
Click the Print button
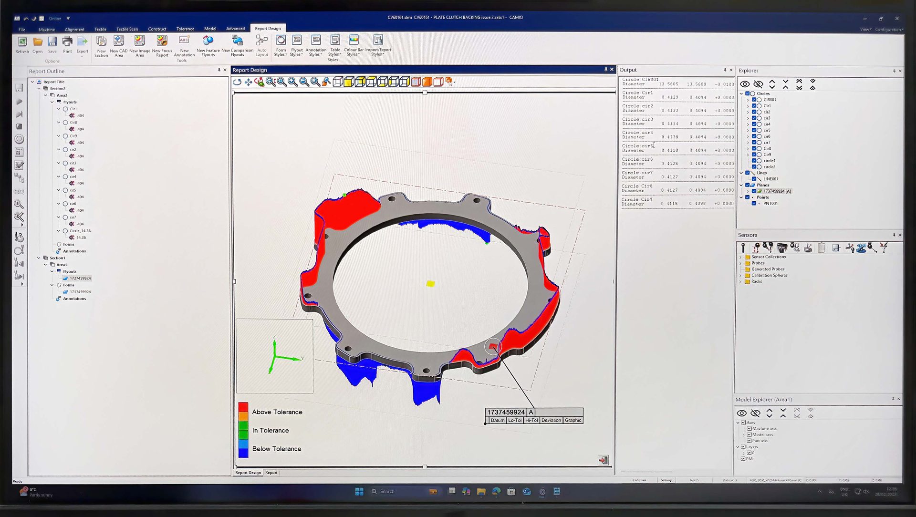(x=67, y=47)
